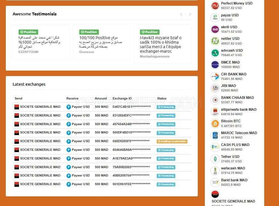Viewport: 279px width, 206px height.
Task: Click Processing badge for D407C4B1E1 exchange
Action: pos(166,107)
